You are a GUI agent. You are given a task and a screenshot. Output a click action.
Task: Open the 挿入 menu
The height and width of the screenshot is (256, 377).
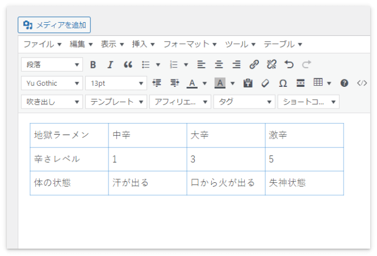pos(143,44)
